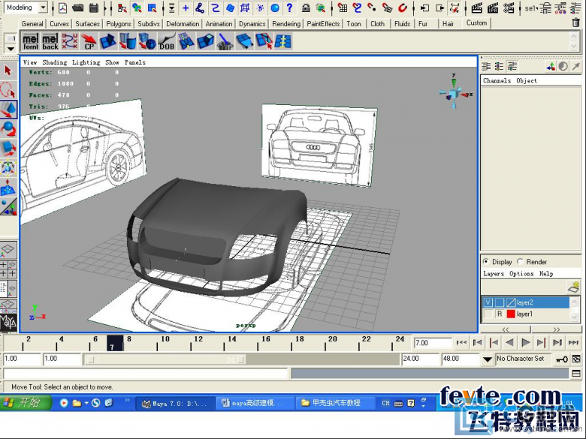The image size is (586, 439).
Task: Click the Play backwards button
Action: pyautogui.click(x=509, y=343)
